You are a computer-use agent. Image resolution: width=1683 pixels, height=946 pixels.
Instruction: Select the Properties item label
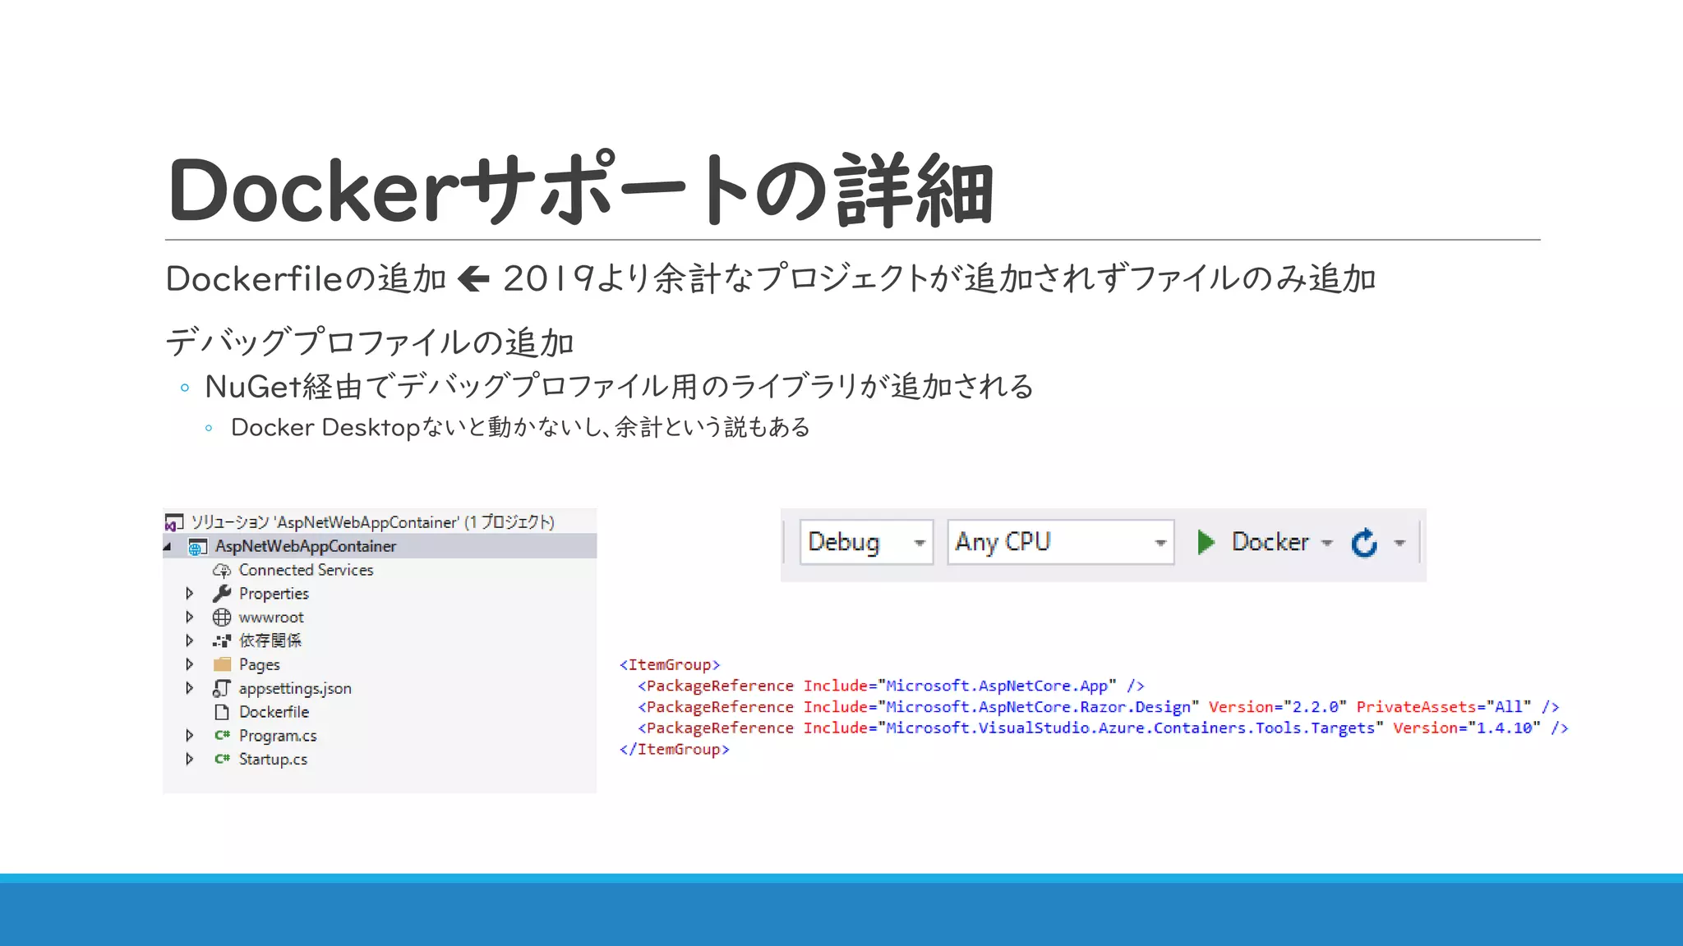pyautogui.click(x=274, y=594)
